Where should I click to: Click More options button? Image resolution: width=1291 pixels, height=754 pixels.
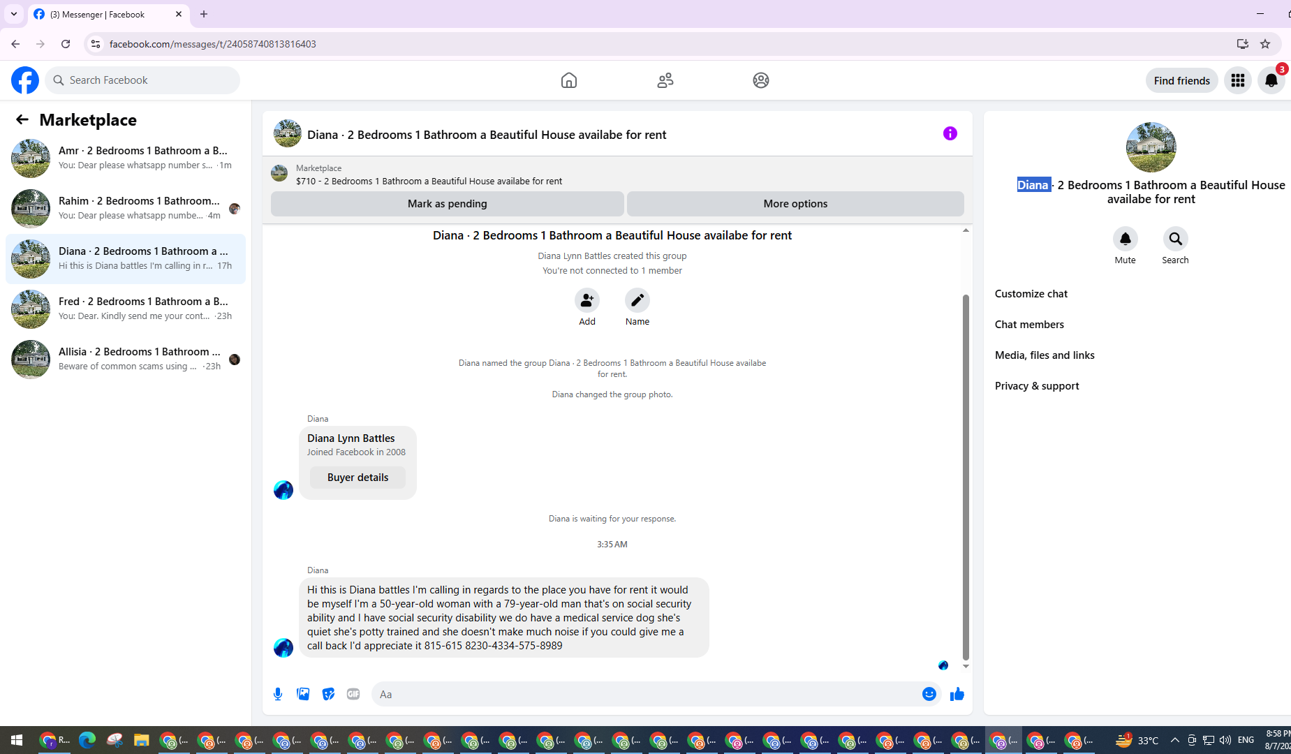click(795, 204)
